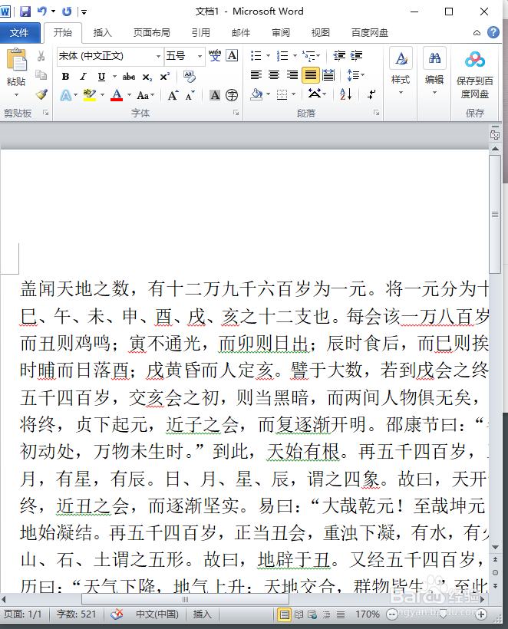Image resolution: width=508 pixels, height=629 pixels.
Task: Increase paragraph indent
Action: tap(356, 56)
